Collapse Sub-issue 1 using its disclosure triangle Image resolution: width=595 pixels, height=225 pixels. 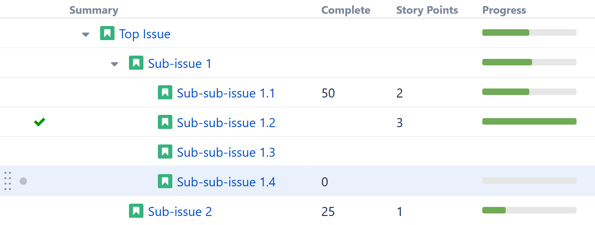pos(115,64)
